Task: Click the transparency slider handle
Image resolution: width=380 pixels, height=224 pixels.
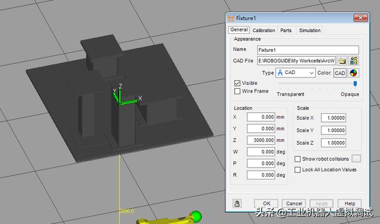Action: click(355, 84)
